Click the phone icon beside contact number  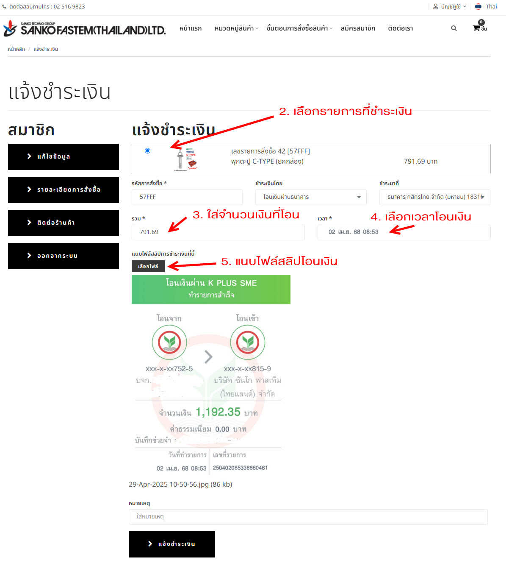click(5, 6)
